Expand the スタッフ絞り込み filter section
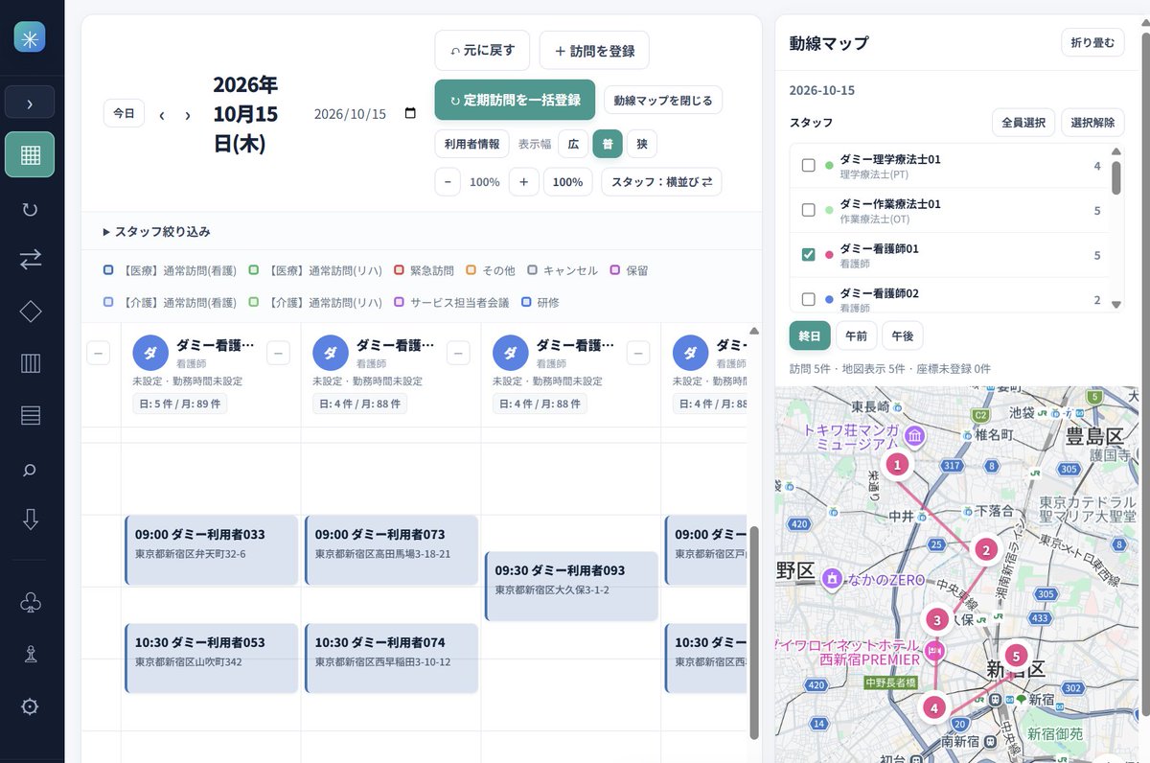 (157, 232)
